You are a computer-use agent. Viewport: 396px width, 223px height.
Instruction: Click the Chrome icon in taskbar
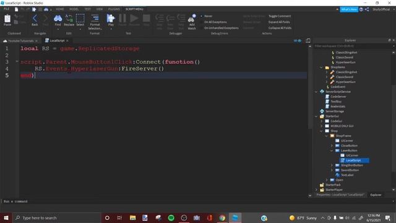pyautogui.click(x=222, y=218)
